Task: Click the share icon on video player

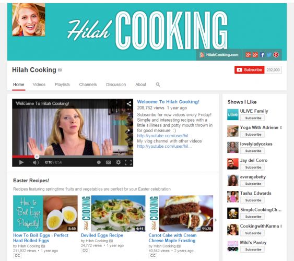Action: pos(129,103)
